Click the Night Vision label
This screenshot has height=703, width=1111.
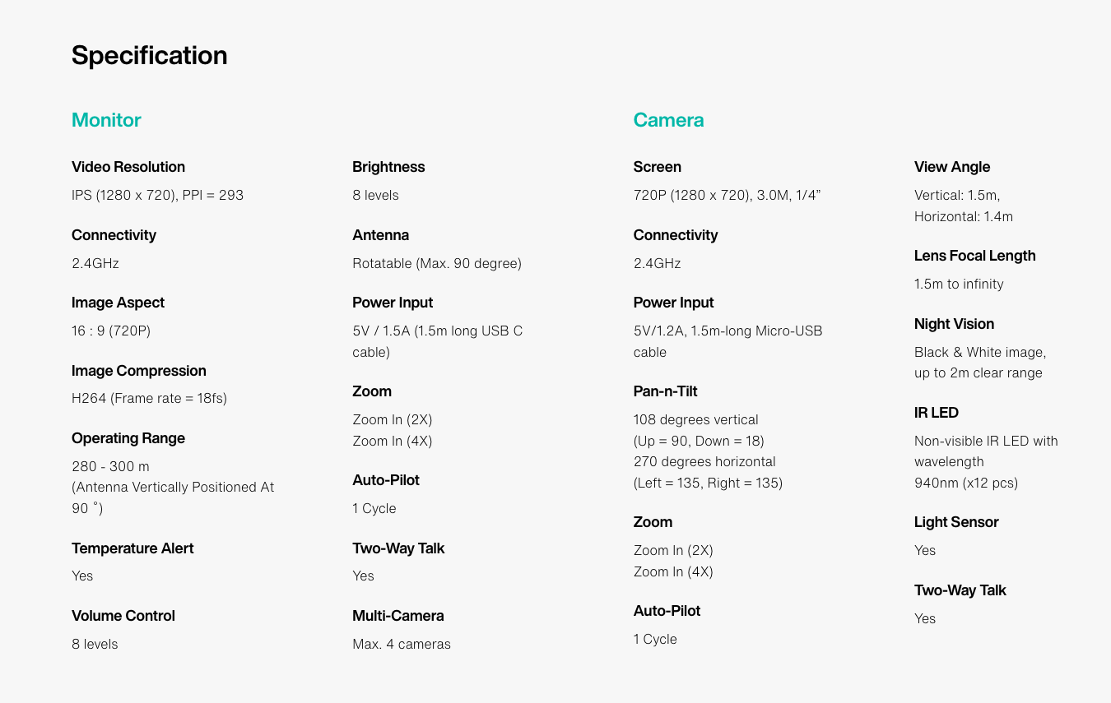(x=954, y=324)
